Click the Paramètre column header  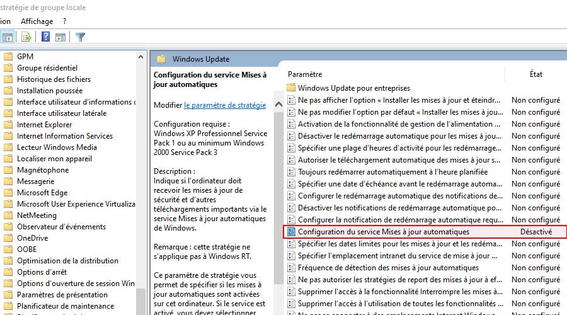pos(304,74)
